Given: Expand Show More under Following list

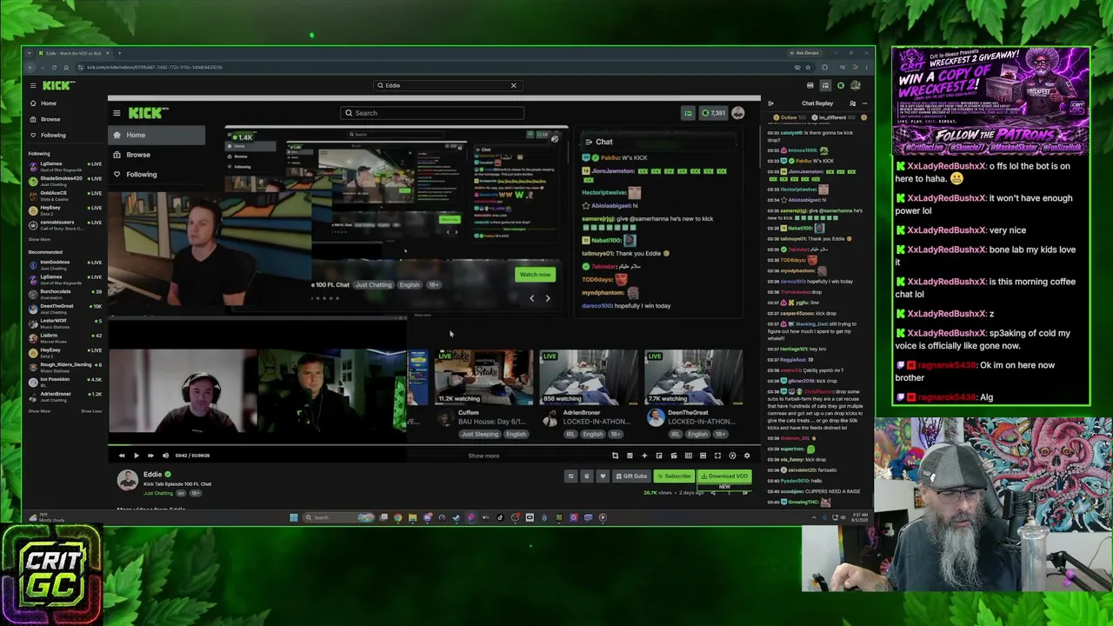Looking at the screenshot, I should [x=39, y=240].
